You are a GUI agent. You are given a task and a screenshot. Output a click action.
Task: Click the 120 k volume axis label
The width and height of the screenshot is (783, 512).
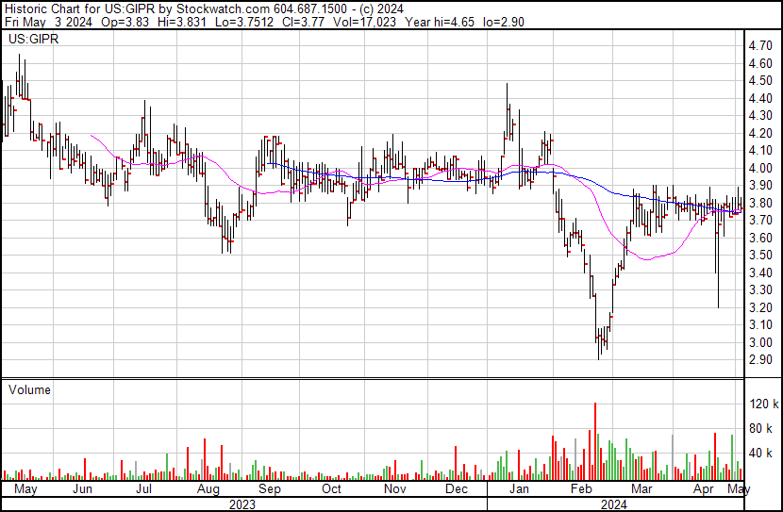pyautogui.click(x=762, y=404)
